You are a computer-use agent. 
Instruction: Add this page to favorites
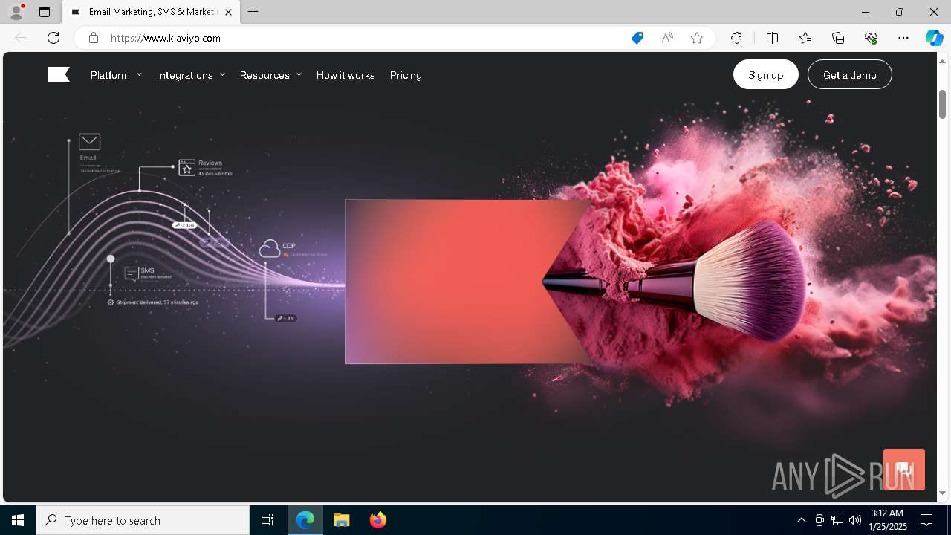tap(697, 38)
